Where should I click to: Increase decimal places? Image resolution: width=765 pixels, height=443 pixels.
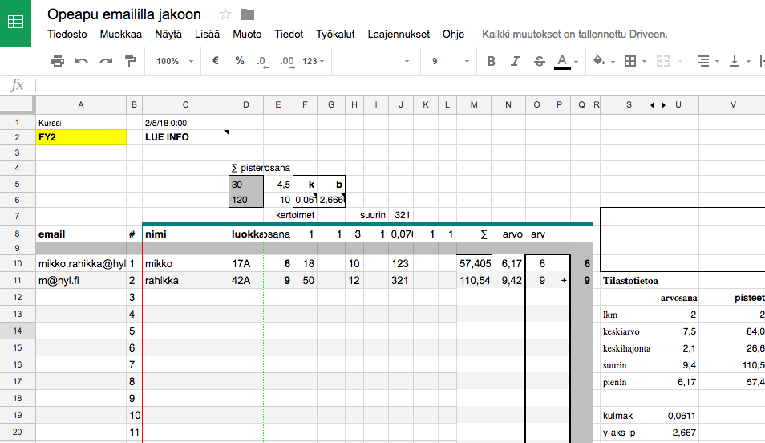(x=287, y=62)
